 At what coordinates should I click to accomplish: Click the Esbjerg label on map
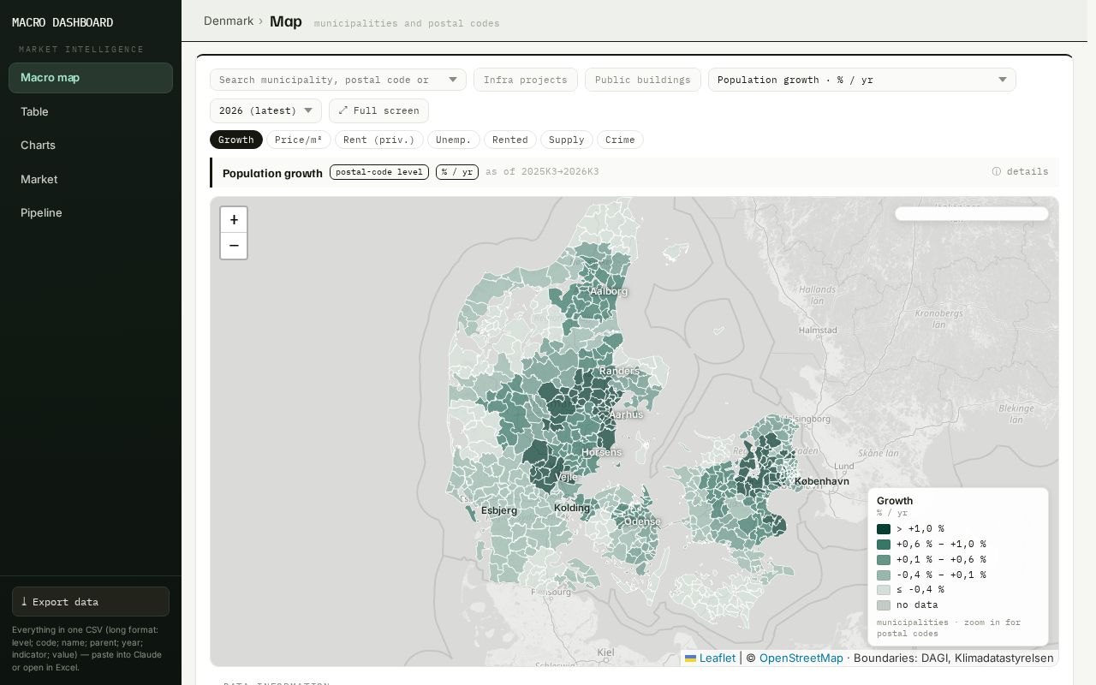499,510
